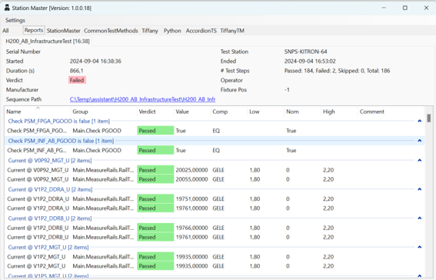
Task: Click the Check PSM_FPGA_PGO... row name
Action: [x=37, y=131]
